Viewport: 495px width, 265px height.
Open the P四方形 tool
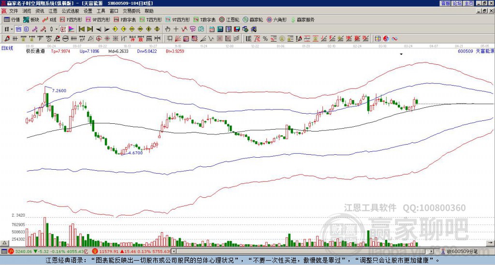(71, 19)
